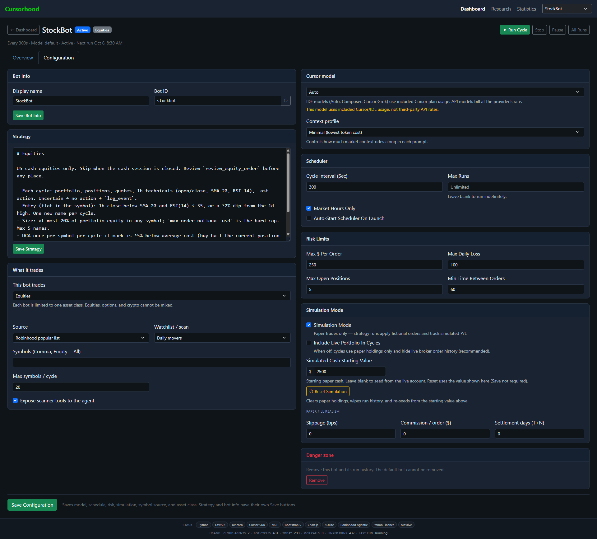Click the Stop button
Viewport: 597px width, 539px height.
539,30
